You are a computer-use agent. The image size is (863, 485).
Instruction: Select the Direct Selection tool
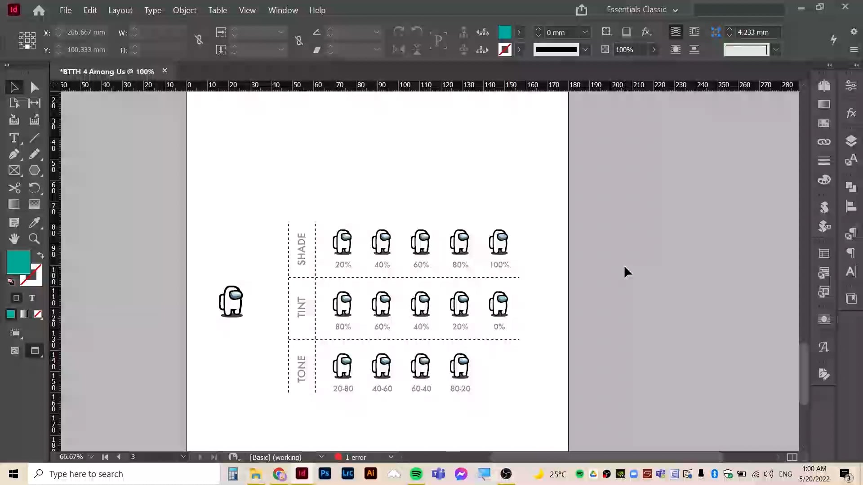click(x=34, y=87)
